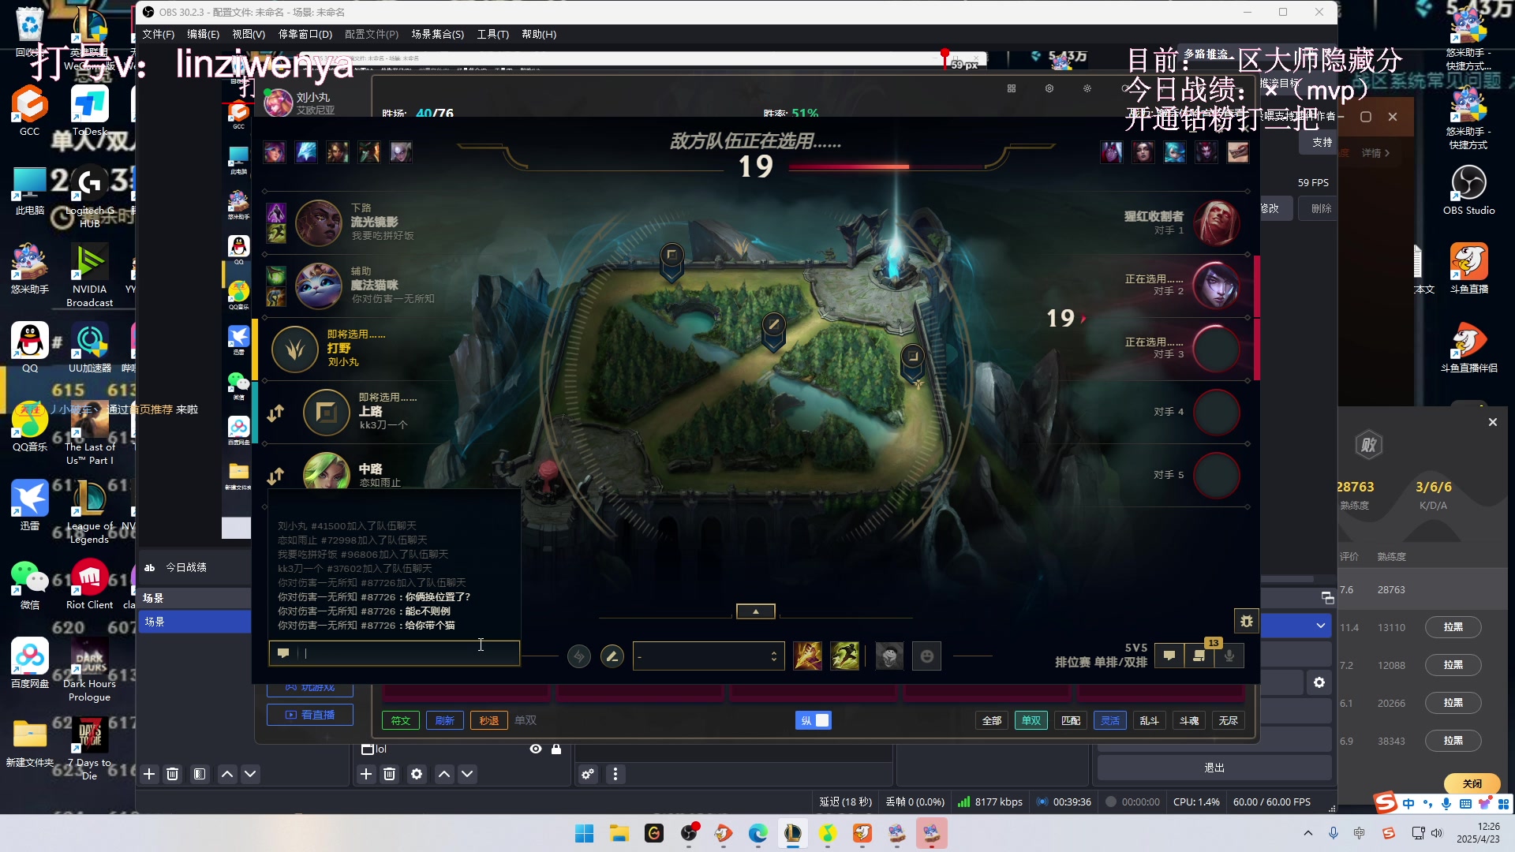
Task: Delete the selected scene using the trash icon
Action: [x=173, y=774]
